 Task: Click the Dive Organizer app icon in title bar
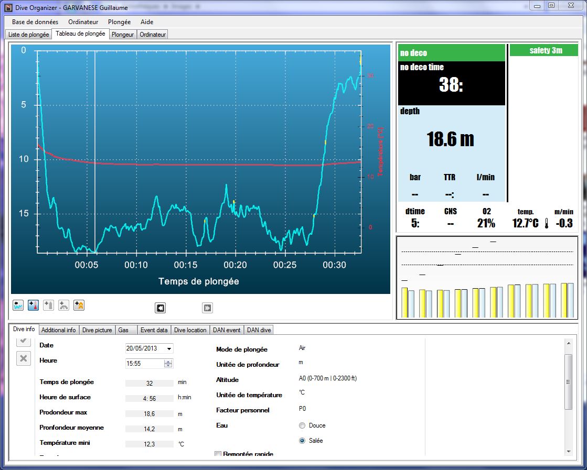(8, 7)
